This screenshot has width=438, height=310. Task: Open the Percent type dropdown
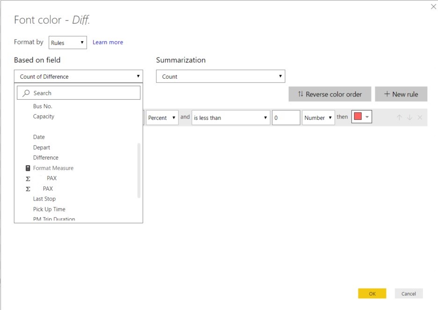click(x=162, y=118)
